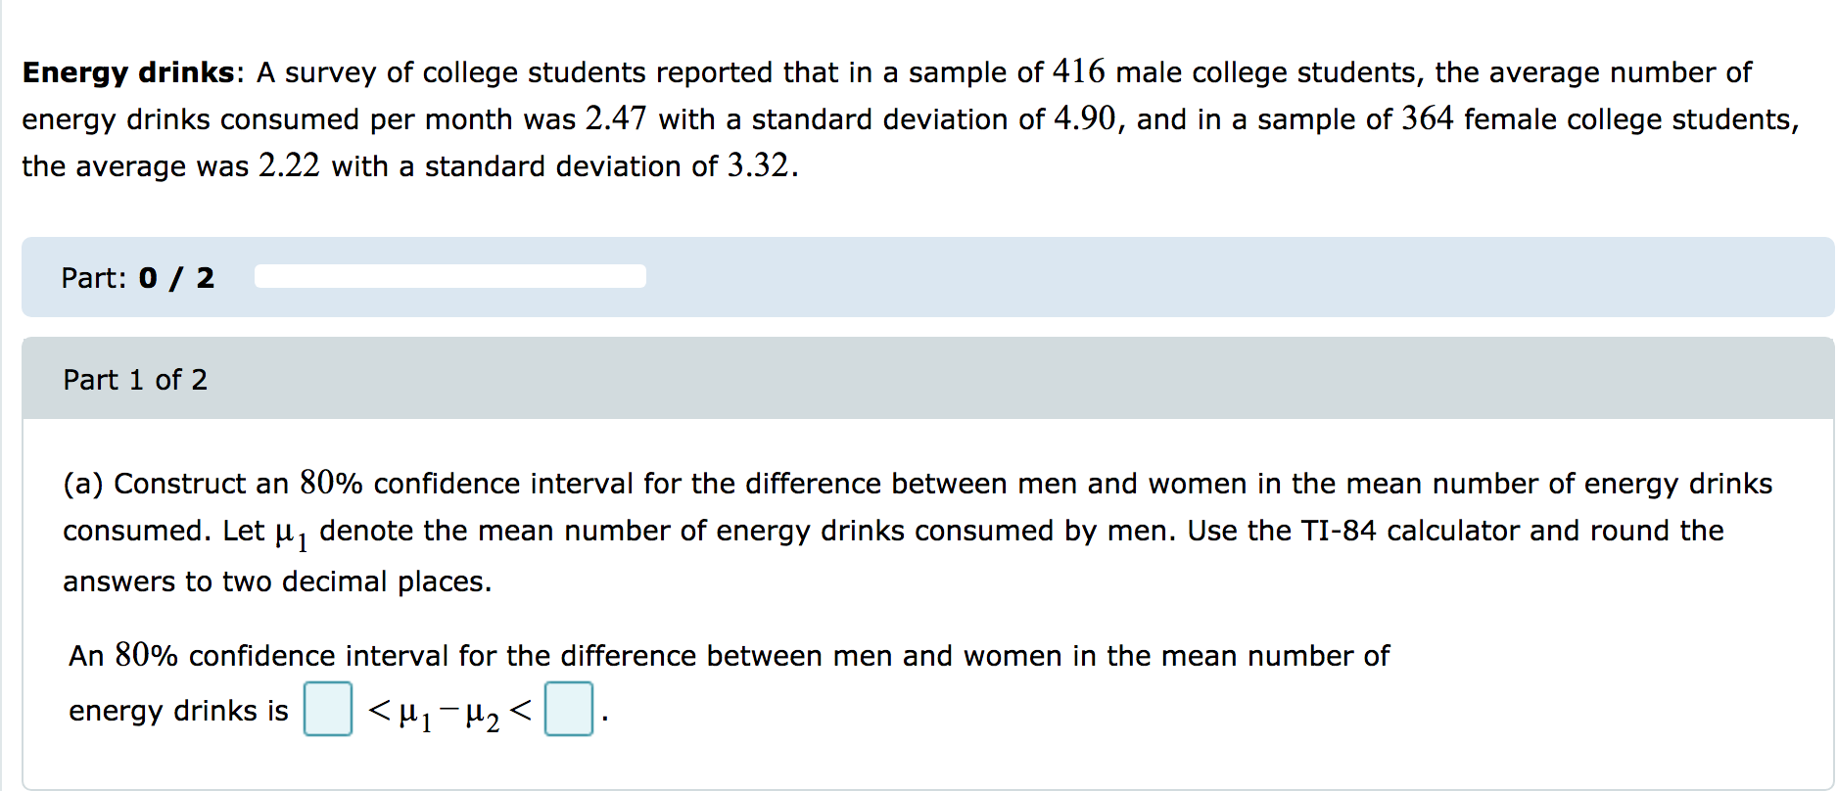Viewport: 1837px width, 791px height.
Task: Select the Part 1 of 2 header
Action: [x=136, y=379]
